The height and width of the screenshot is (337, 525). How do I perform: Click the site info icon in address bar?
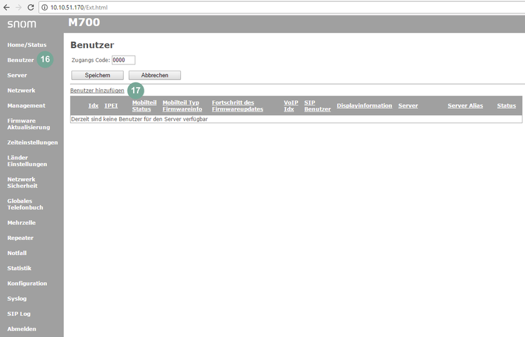tap(45, 7)
